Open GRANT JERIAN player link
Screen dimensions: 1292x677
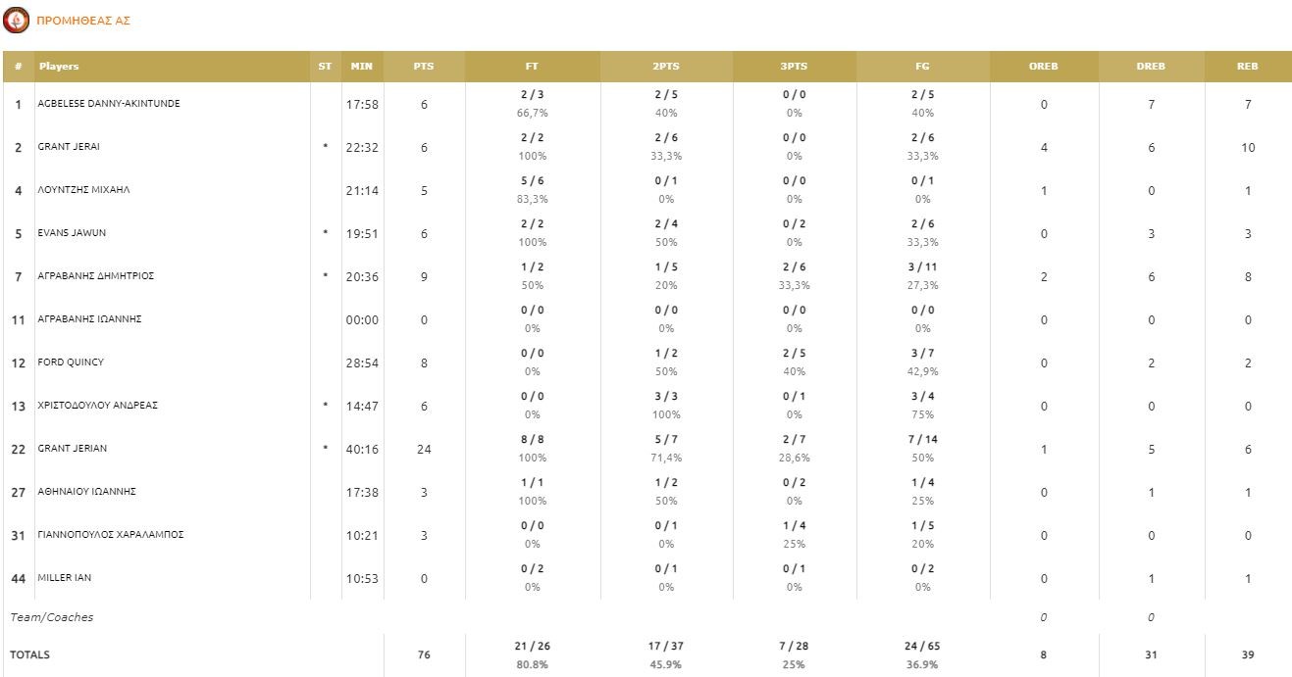(x=72, y=449)
